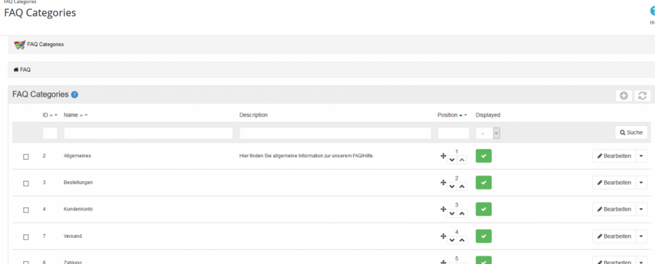Sort by ID ascending arrow

(x=50, y=115)
